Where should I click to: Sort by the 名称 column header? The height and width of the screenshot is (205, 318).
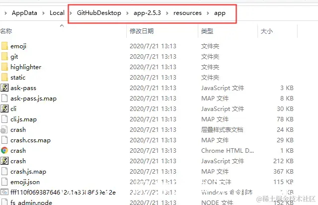(6, 31)
